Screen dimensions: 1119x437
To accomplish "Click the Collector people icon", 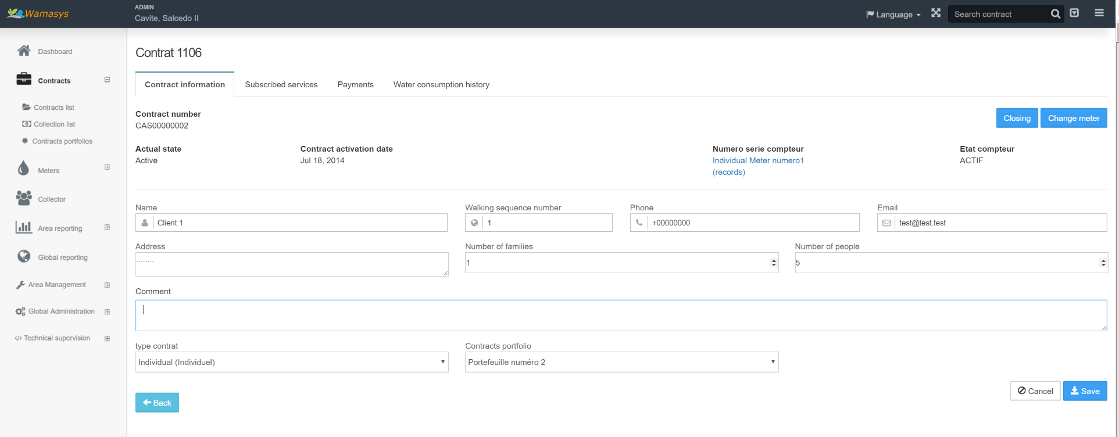I will [x=24, y=198].
